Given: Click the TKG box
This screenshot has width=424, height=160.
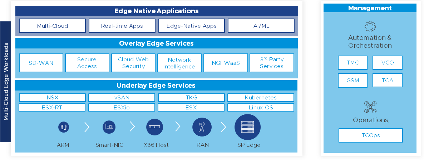Looking at the screenshot, I should click(x=191, y=98).
